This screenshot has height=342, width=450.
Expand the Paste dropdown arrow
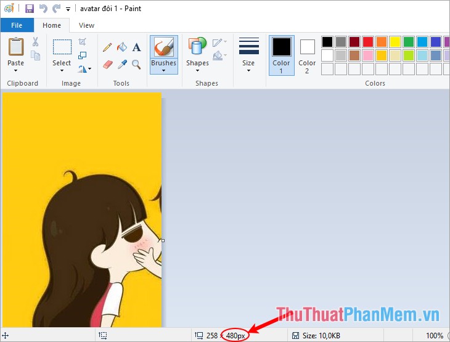(x=16, y=70)
